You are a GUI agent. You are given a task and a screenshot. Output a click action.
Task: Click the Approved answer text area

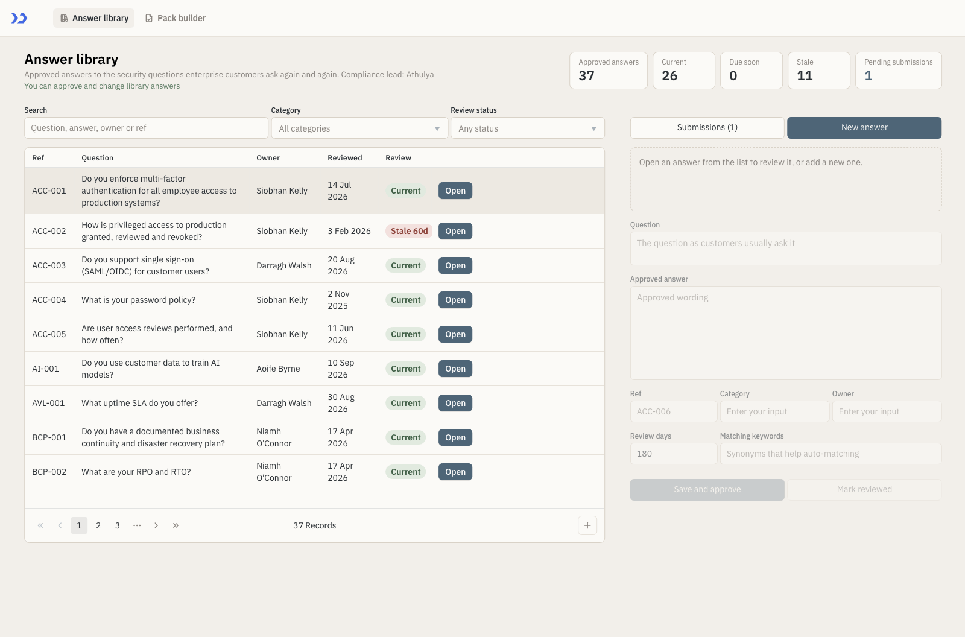(786, 333)
